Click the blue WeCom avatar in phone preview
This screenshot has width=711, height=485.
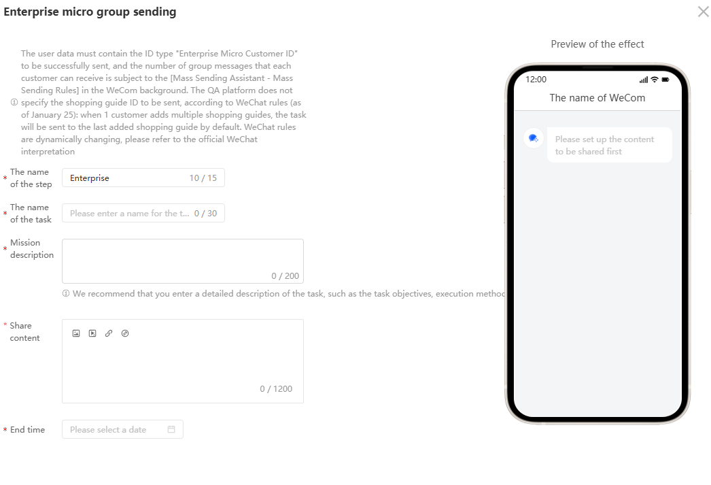point(534,138)
